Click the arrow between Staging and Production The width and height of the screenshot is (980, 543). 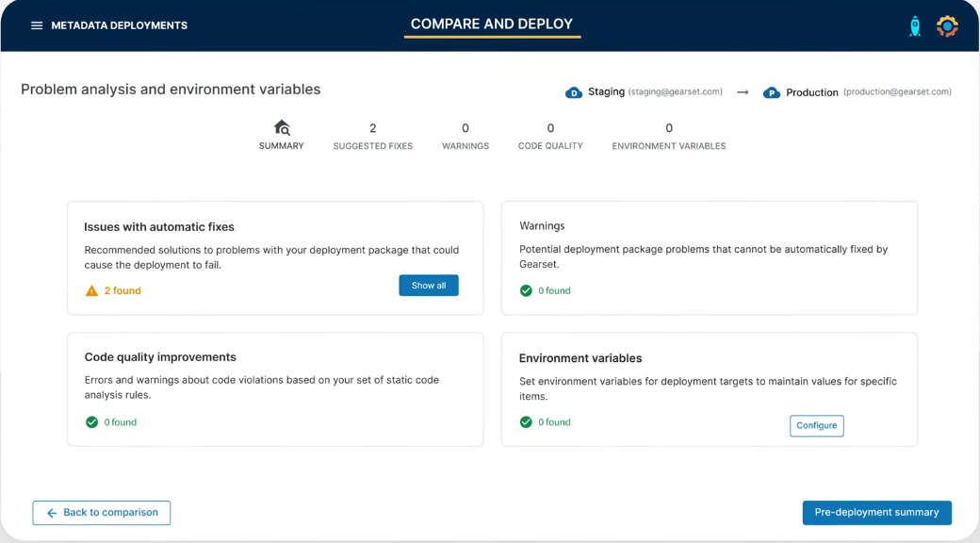[x=743, y=92]
